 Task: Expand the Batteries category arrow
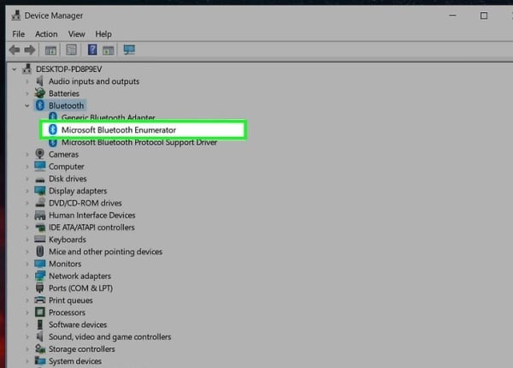27,93
